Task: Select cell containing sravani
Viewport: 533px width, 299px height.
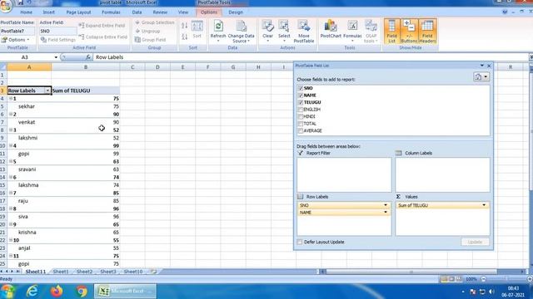Action: point(29,169)
